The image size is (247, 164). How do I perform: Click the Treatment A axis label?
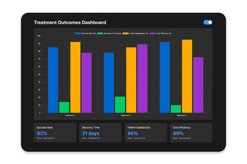tap(70, 115)
